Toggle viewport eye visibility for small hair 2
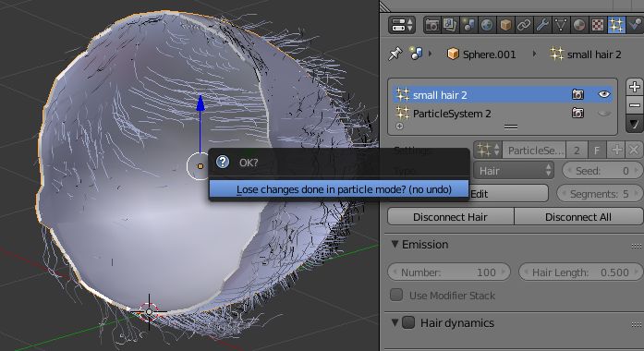This screenshot has height=351, width=644. coord(603,94)
